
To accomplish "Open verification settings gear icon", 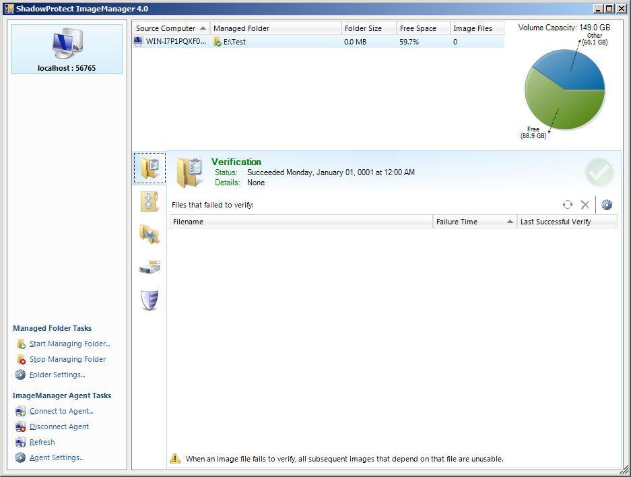I will [607, 205].
